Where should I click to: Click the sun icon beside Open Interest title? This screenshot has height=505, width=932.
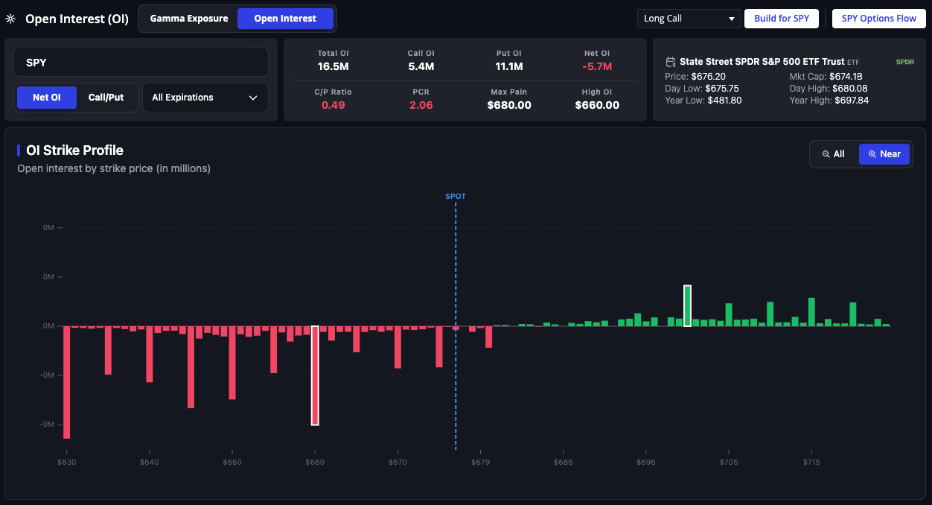10,19
